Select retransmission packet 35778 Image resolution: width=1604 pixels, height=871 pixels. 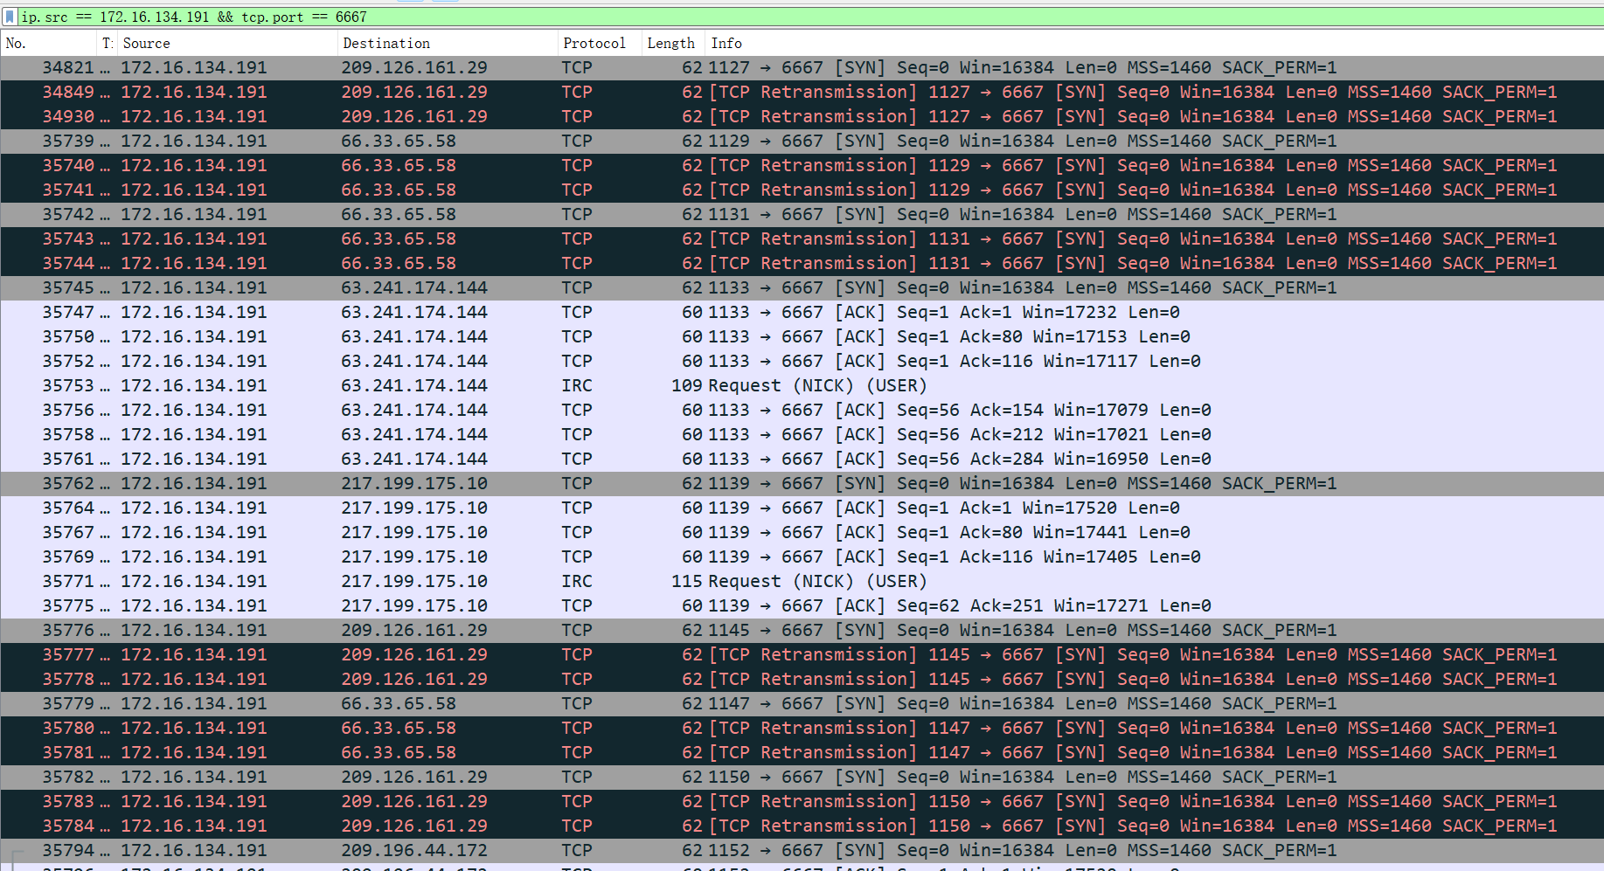[x=802, y=679]
